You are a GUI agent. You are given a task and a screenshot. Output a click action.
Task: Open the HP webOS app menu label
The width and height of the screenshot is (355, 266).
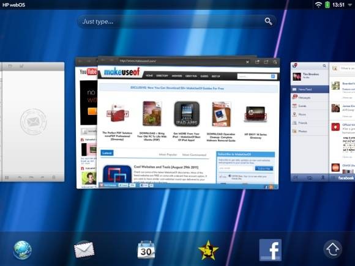(13, 5)
